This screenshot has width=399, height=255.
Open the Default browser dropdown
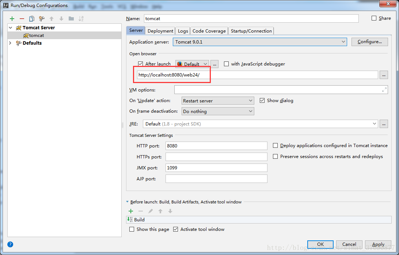(192, 64)
